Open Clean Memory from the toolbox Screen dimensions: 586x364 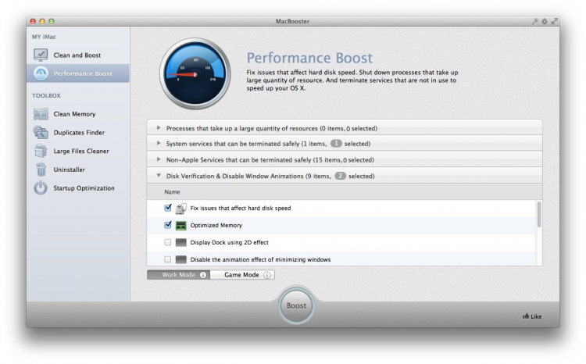[77, 114]
